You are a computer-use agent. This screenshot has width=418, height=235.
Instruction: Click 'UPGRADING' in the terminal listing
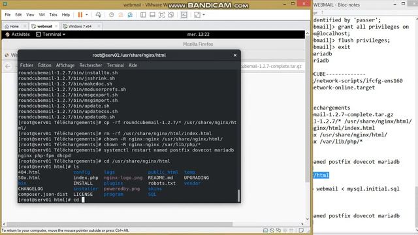click(x=197, y=178)
